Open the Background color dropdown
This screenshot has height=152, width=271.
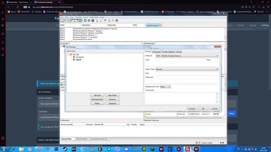[x=165, y=87]
